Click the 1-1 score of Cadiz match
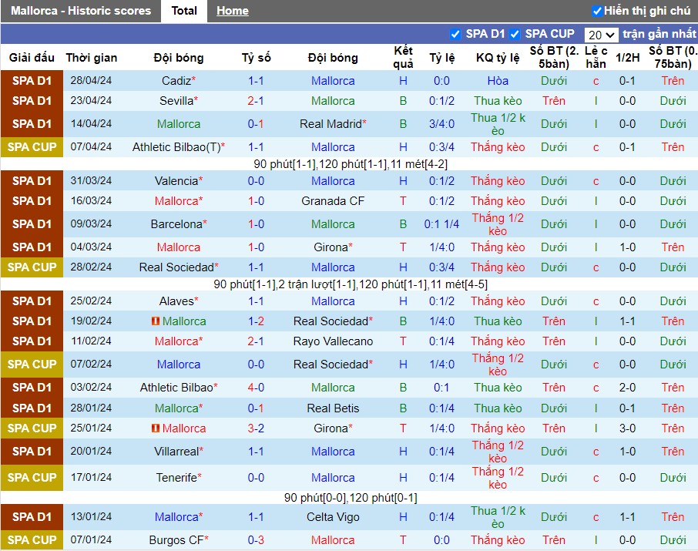 [256, 81]
